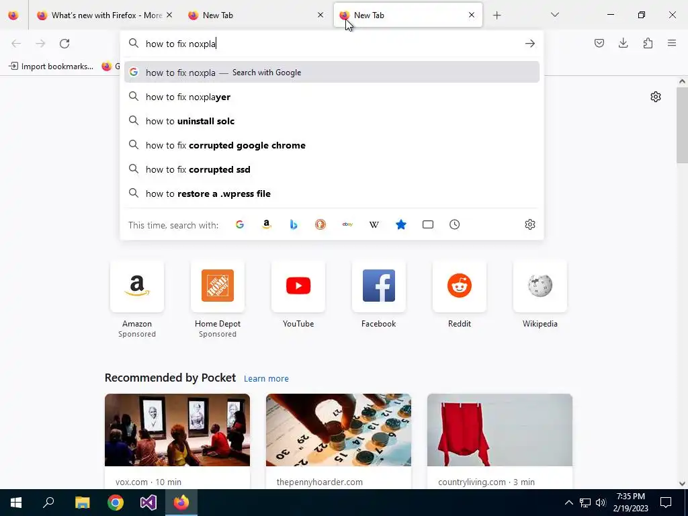Search this time with Wikipedia icon
688x516 pixels.
(374, 224)
